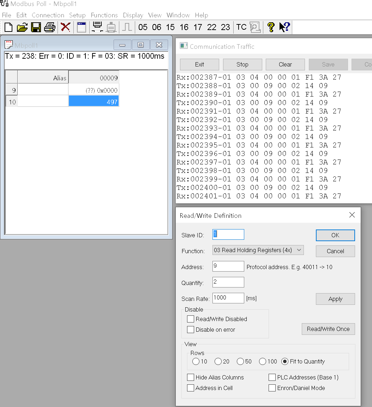Click OK in Read/Write Definition dialog
Image resolution: width=372 pixels, height=407 pixels.
coord(335,235)
